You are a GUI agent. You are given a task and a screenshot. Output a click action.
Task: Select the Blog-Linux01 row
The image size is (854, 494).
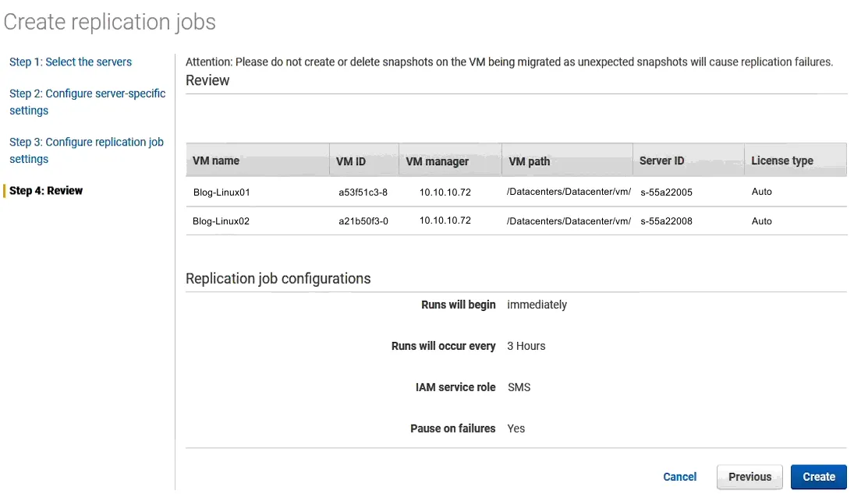coord(221,192)
